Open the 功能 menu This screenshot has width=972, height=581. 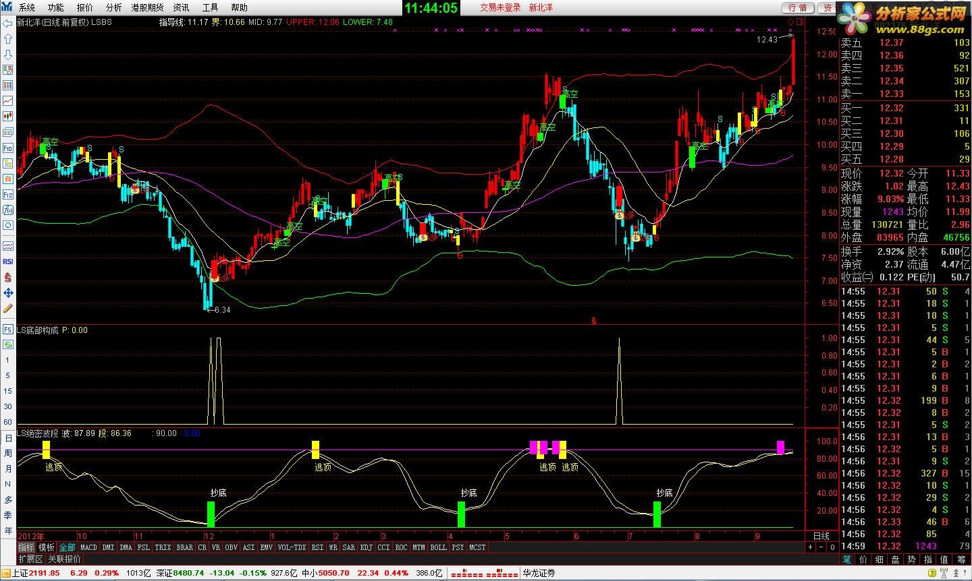click(x=56, y=7)
